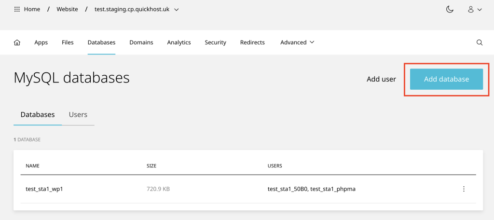Open the three-dot menu for test_sta1_wp1
Viewport: 494px width, 220px height.
pos(464,189)
